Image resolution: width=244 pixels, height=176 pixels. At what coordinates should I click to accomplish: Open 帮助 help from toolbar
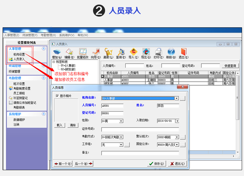click(171, 52)
